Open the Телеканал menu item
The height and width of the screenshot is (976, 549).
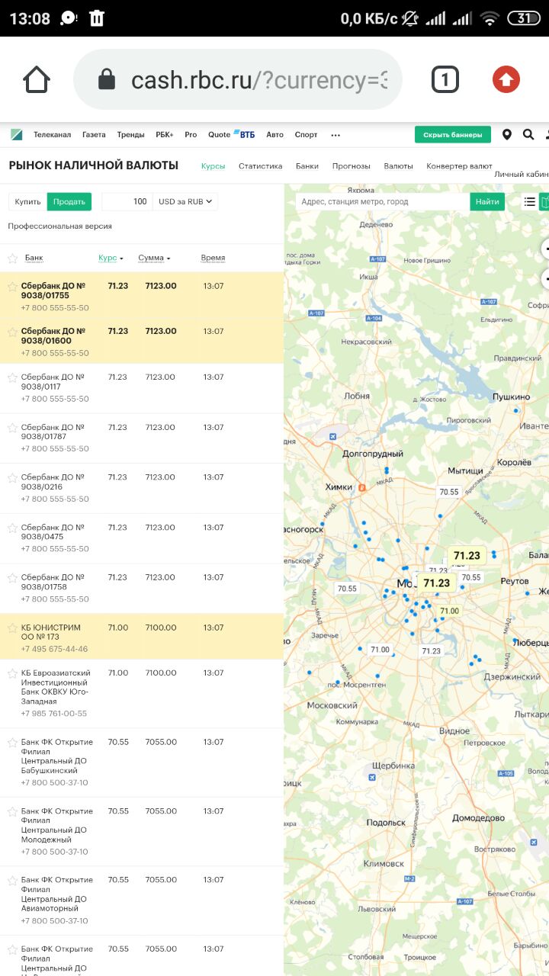[x=52, y=135]
